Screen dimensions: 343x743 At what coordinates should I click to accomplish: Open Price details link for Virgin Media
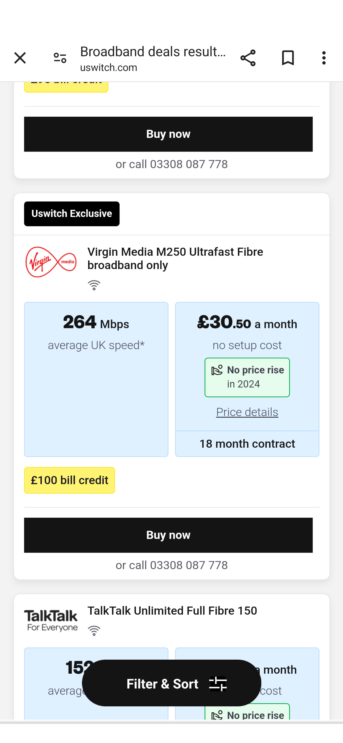click(x=247, y=412)
